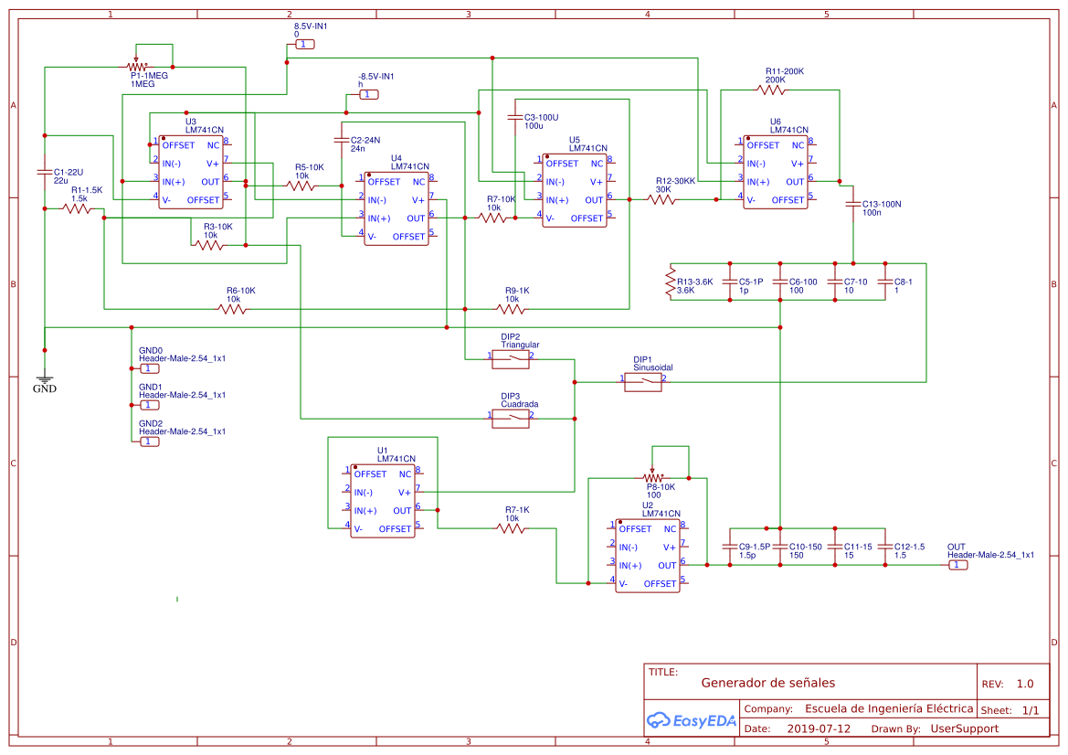Viewport: 1068px width, 755px height.
Task: Click the C13-100N capacitor symbol
Action: pyautogui.click(x=852, y=204)
